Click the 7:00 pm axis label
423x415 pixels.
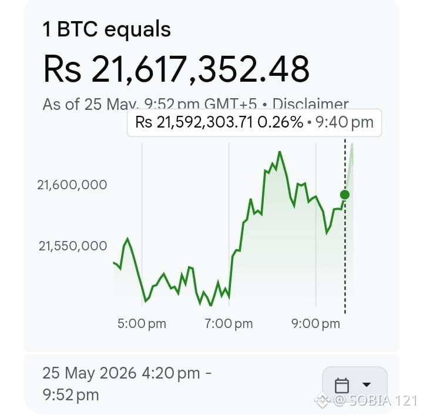coord(229,323)
